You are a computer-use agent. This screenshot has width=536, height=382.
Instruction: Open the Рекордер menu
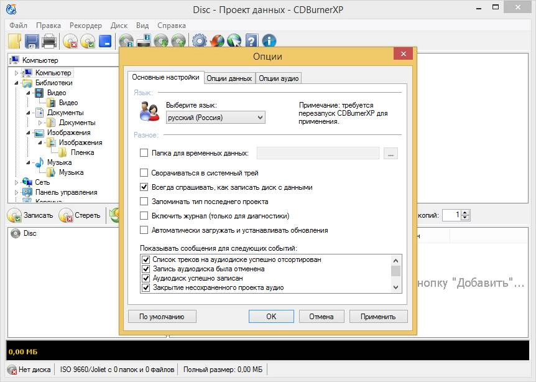click(x=85, y=26)
